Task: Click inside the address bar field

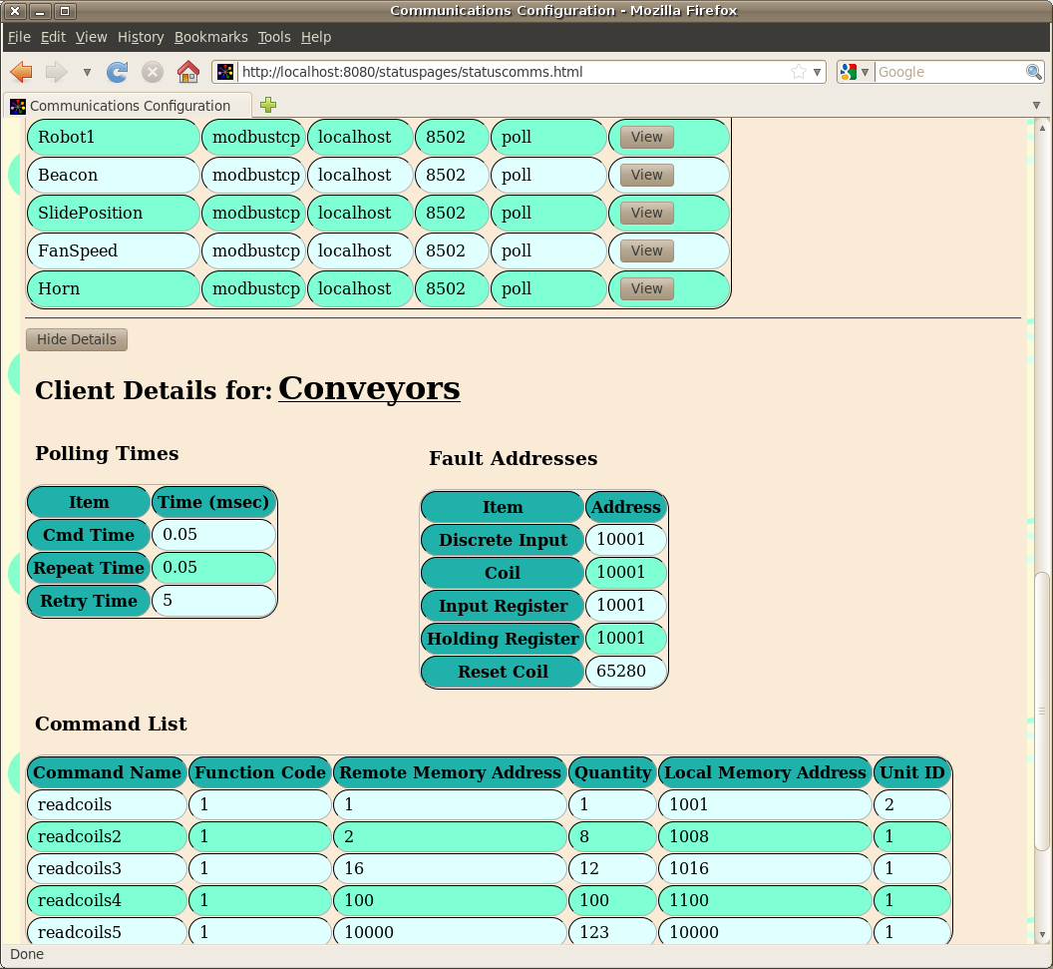Action: click(x=499, y=72)
